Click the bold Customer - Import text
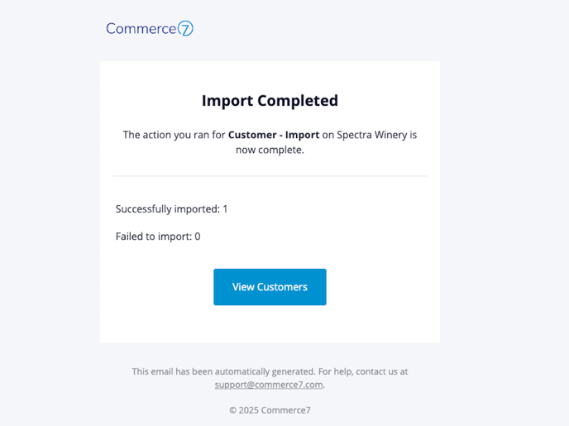This screenshot has height=426, width=569. pos(274,135)
